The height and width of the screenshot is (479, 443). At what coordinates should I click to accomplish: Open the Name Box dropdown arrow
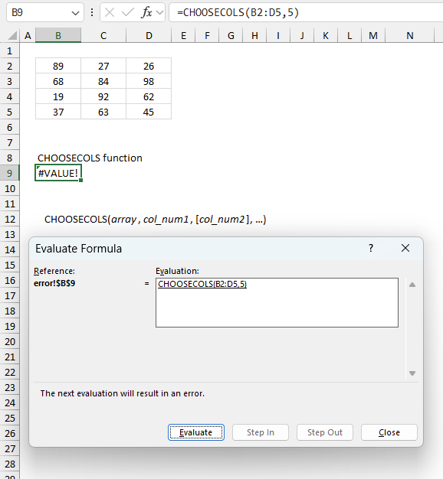[75, 13]
